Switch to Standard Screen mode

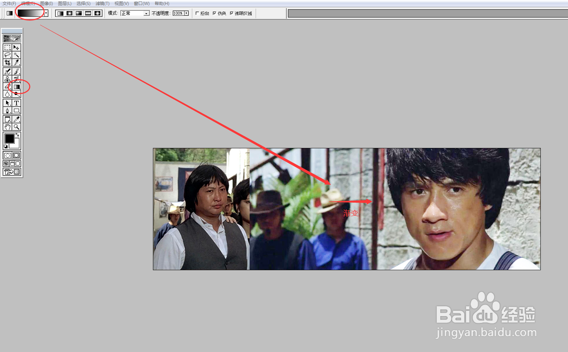(x=6, y=164)
